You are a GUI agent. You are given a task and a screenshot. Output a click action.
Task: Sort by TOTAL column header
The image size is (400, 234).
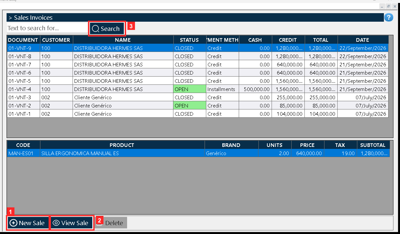click(x=321, y=40)
